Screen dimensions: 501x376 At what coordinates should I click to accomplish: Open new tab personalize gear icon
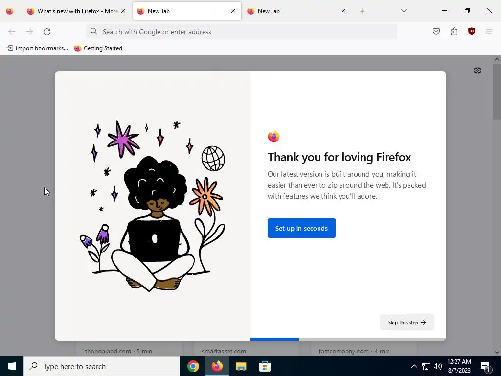pos(478,70)
